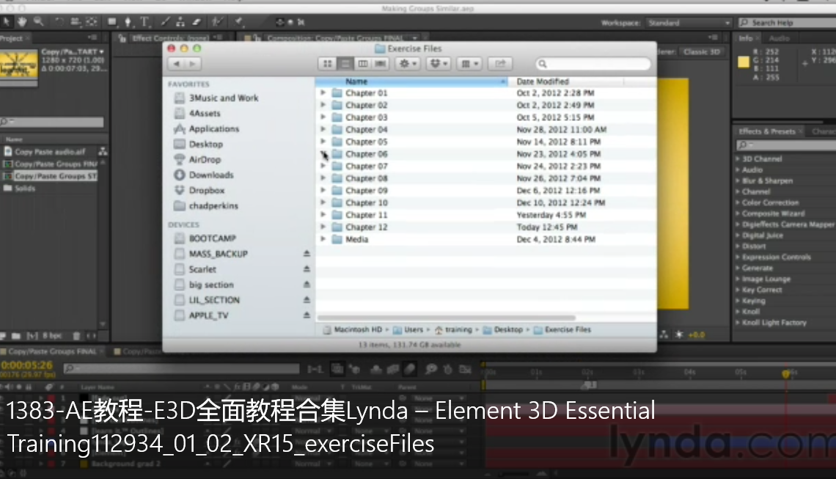
Task: Switch to the Info panel tab
Action: [745, 38]
